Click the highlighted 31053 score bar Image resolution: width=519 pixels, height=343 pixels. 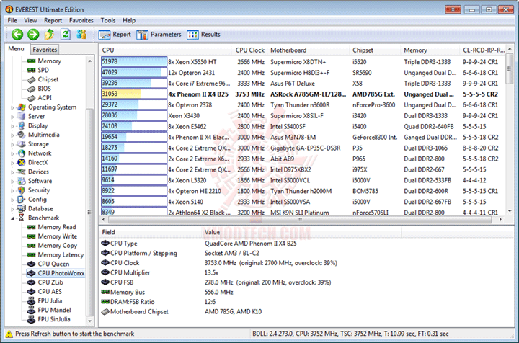pos(134,94)
